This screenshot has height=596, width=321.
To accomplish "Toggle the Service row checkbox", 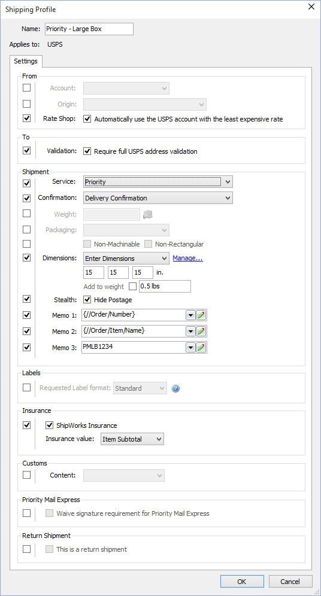I will [26, 183].
